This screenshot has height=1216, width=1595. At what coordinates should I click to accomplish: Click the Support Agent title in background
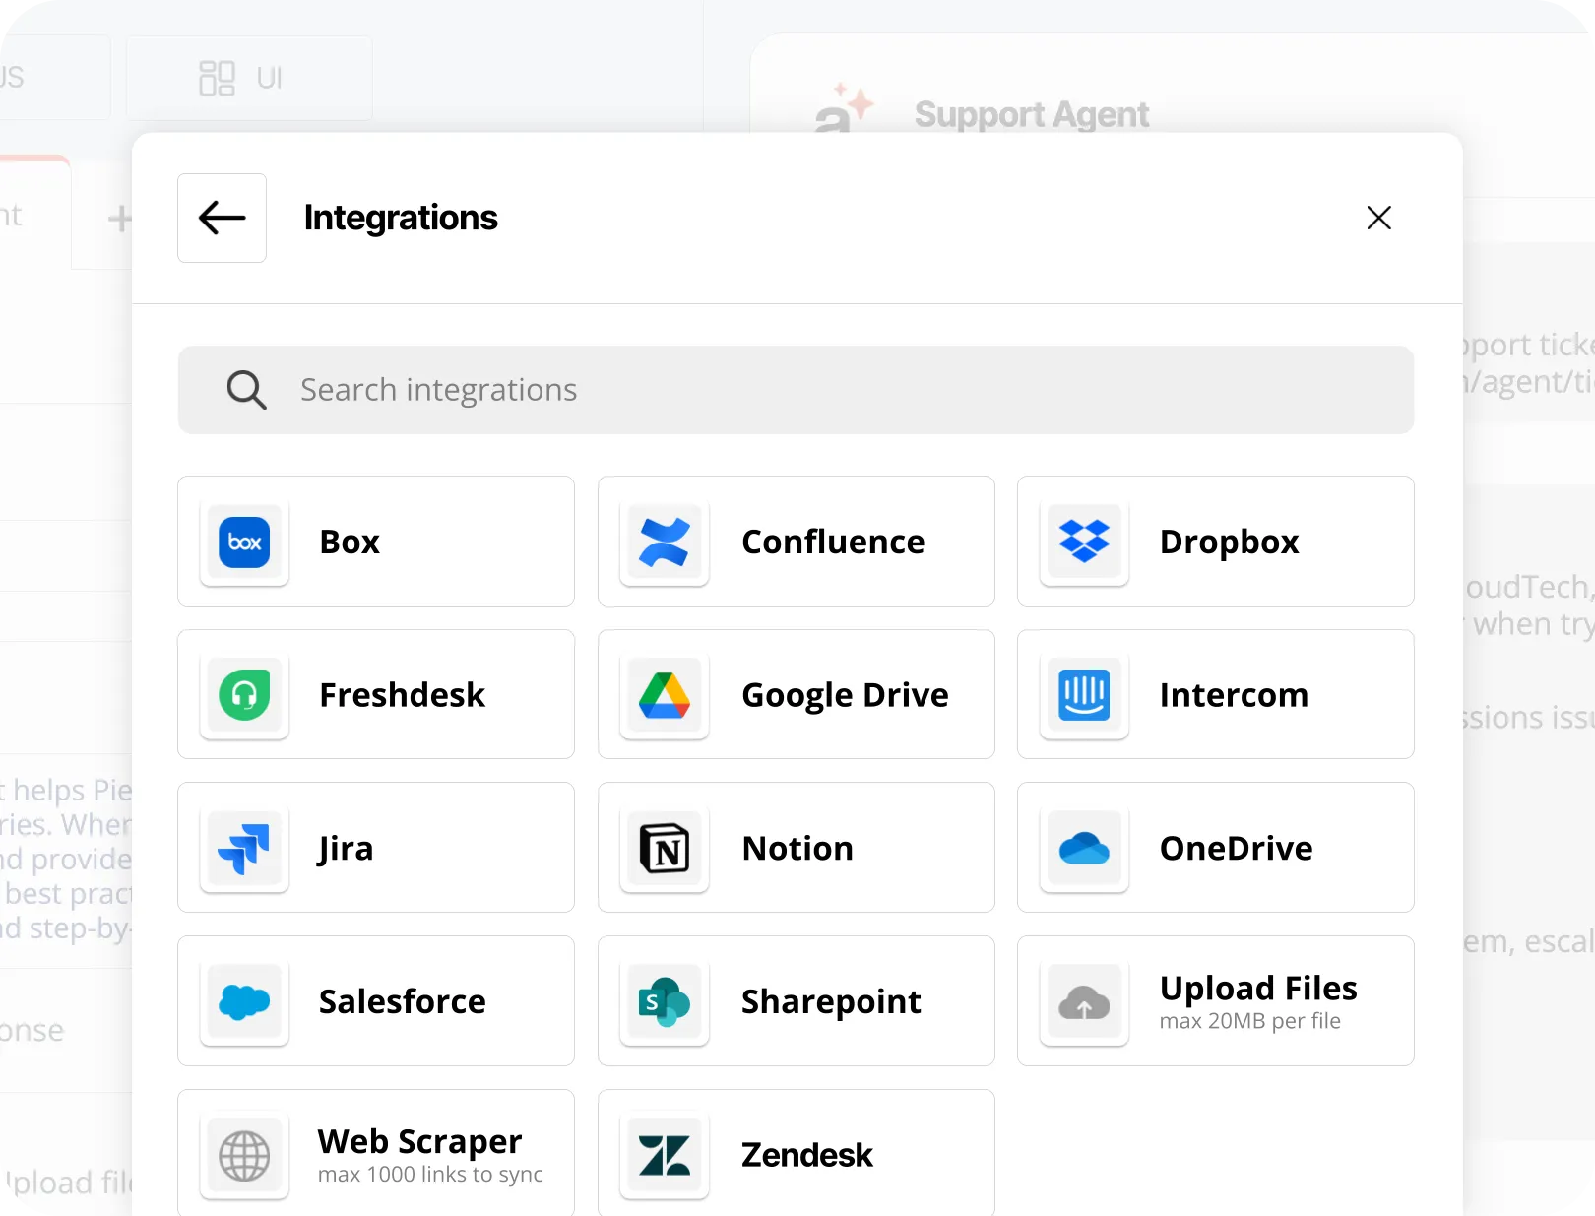pyautogui.click(x=1031, y=114)
